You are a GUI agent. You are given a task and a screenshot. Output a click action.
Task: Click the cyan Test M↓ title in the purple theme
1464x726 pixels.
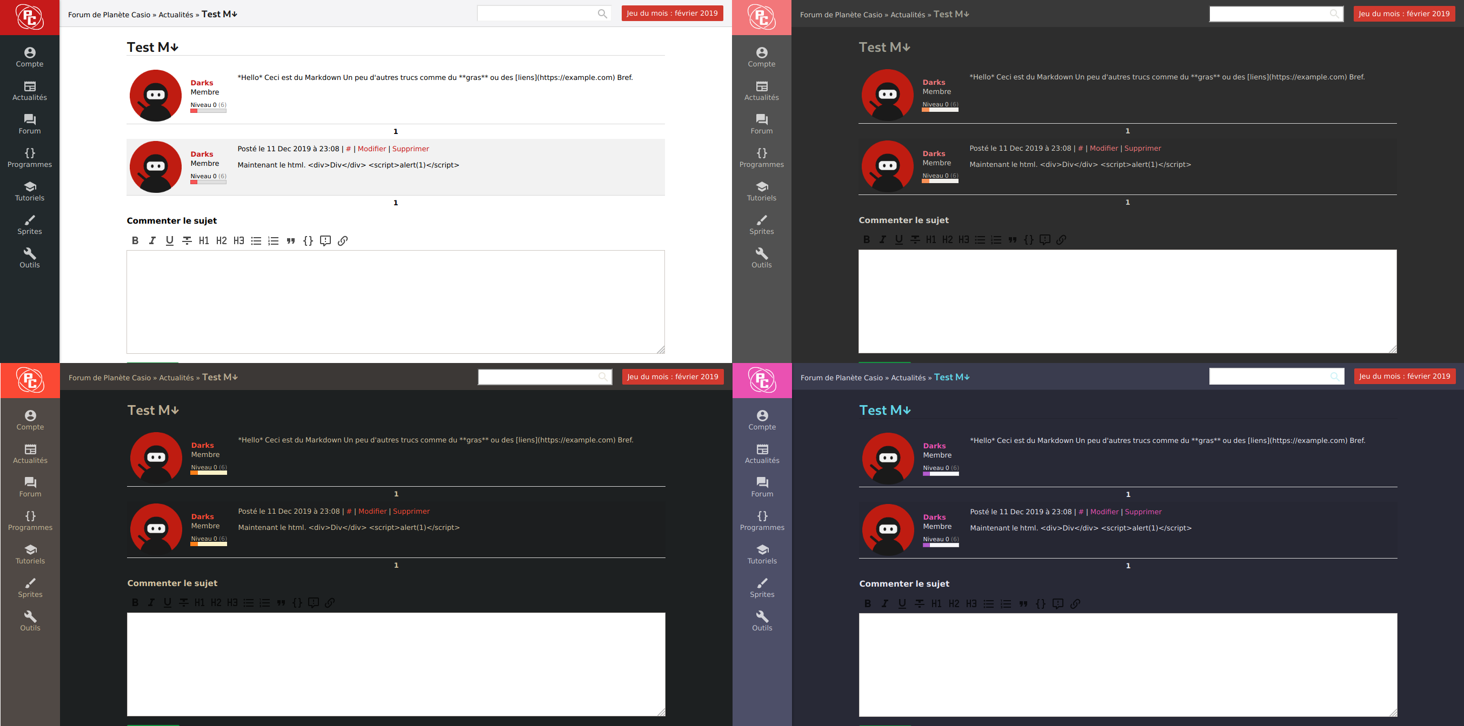coord(885,410)
